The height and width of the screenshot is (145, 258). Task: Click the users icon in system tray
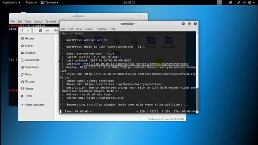point(230,2)
